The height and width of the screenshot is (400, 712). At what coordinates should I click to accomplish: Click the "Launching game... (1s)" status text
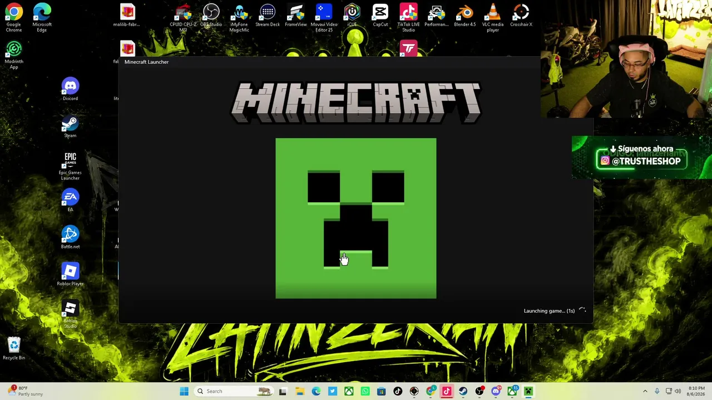(549, 311)
